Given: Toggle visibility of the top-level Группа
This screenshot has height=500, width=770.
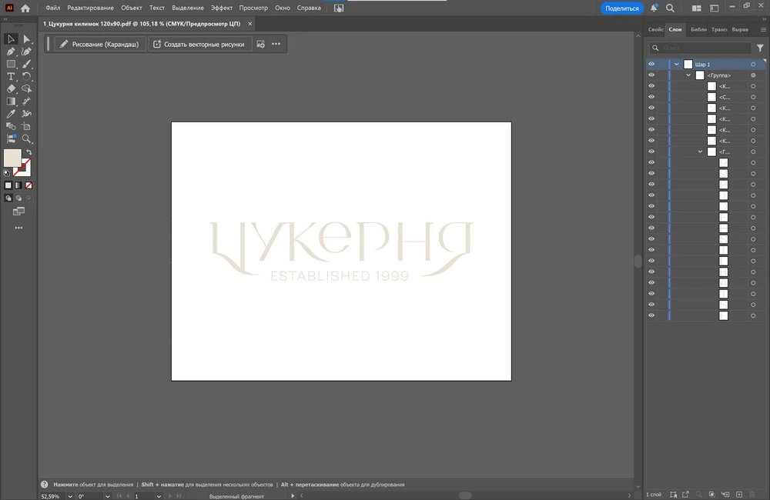Looking at the screenshot, I should pyautogui.click(x=651, y=75).
